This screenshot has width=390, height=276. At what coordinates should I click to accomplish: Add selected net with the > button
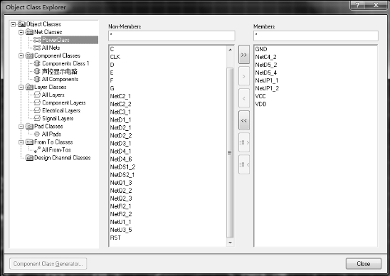tap(243, 77)
